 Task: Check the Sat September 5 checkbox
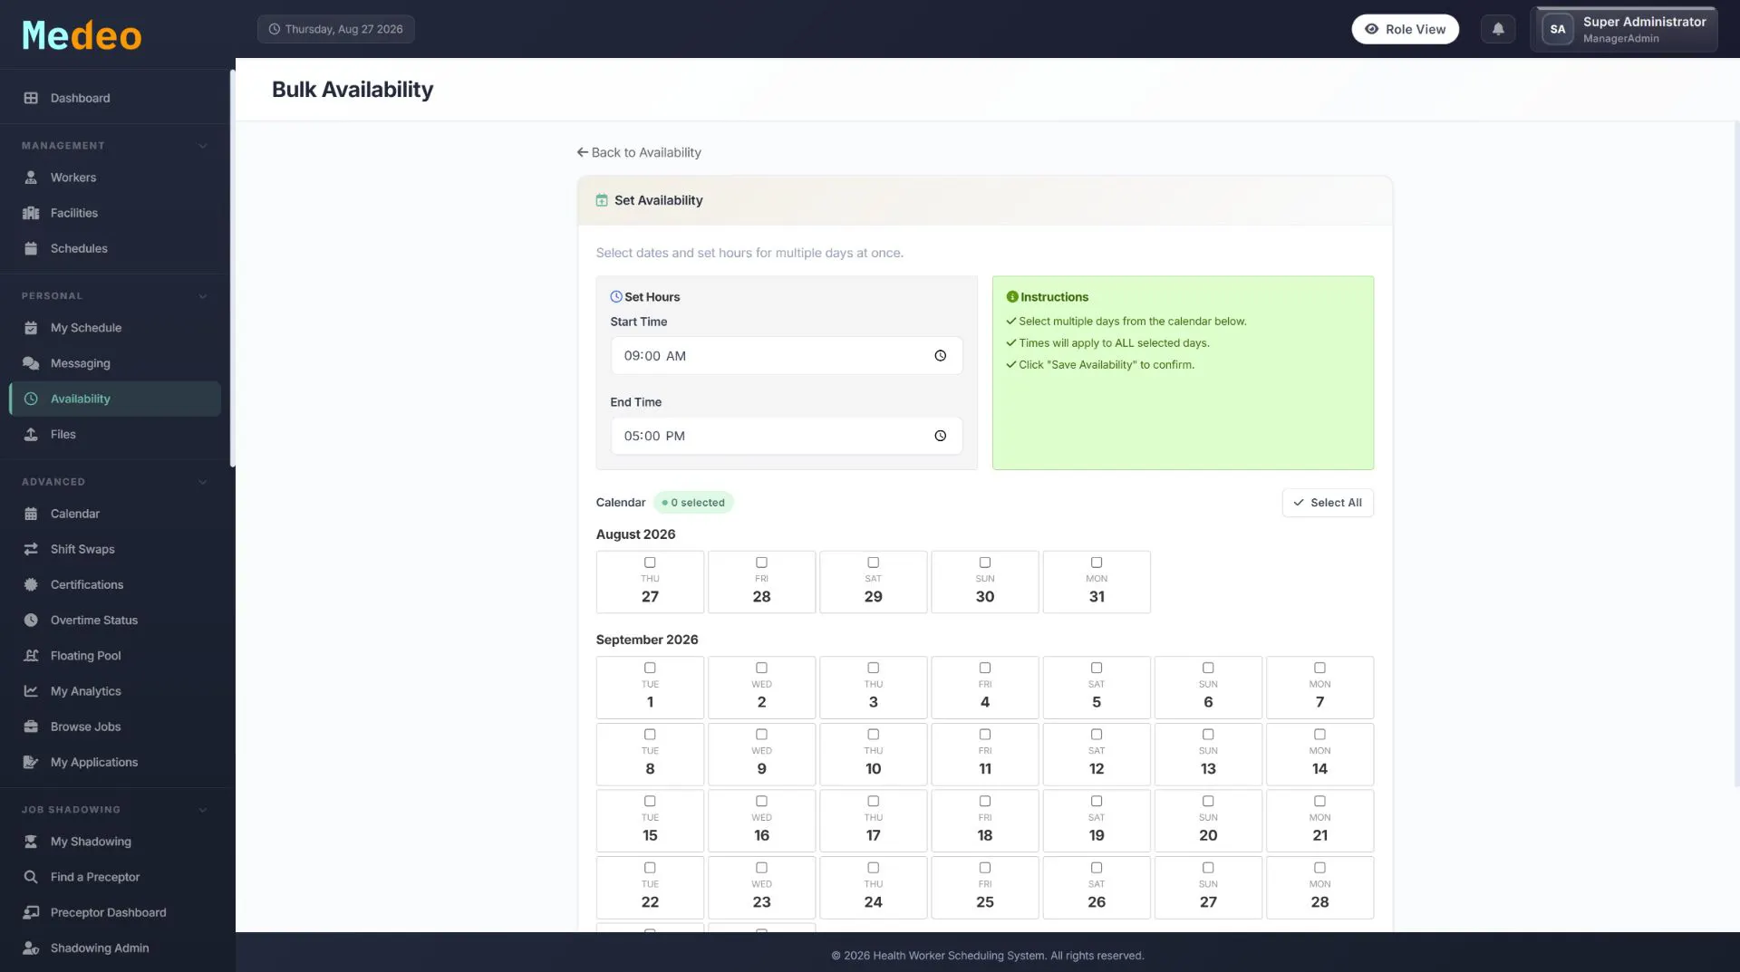tap(1097, 668)
